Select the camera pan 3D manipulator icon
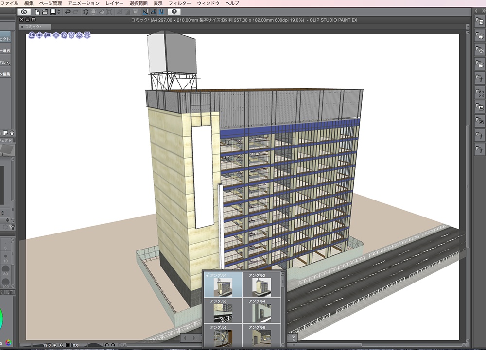The image size is (486, 350). [39, 35]
